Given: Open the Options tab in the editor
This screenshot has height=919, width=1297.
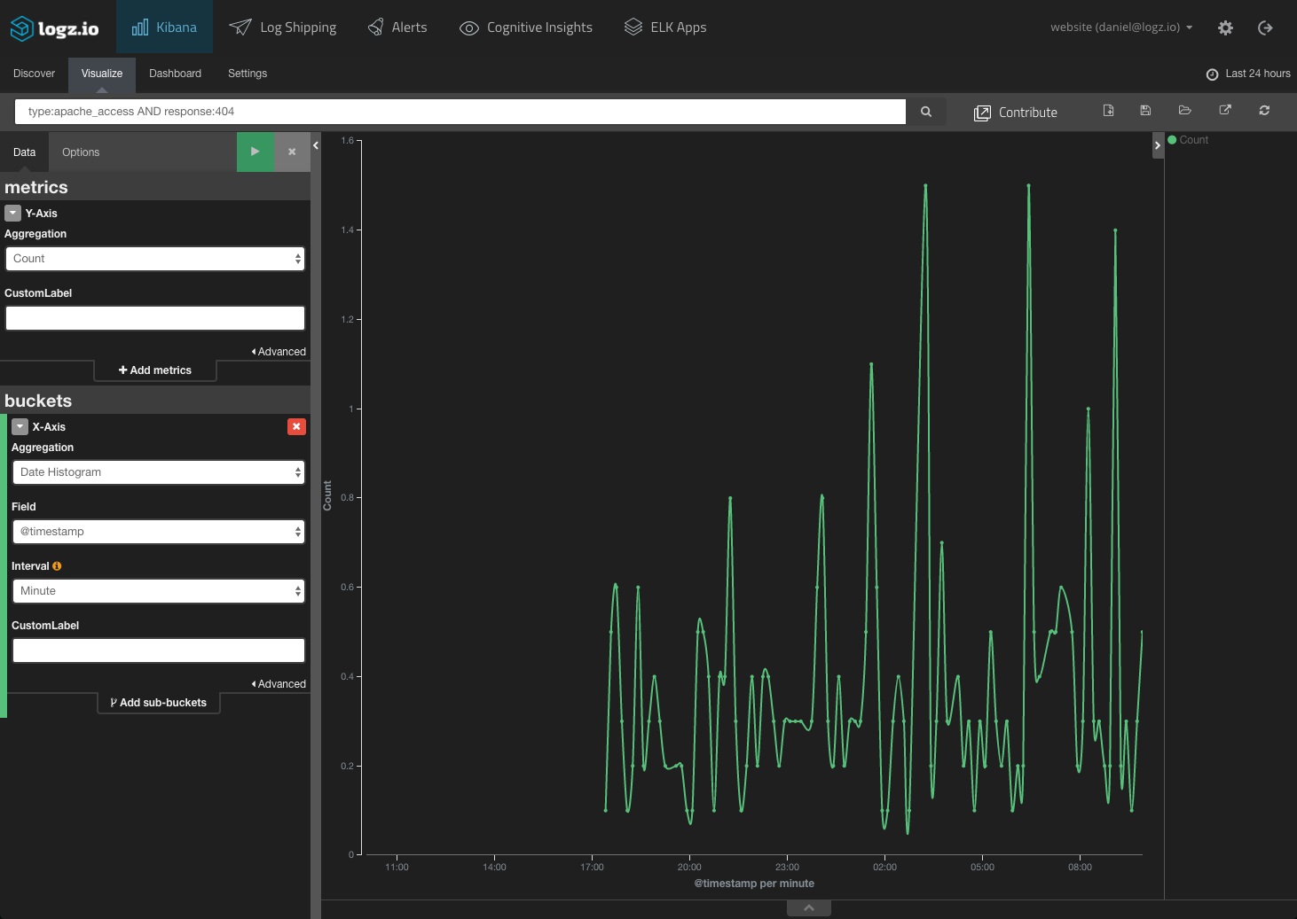Looking at the screenshot, I should pos(81,152).
